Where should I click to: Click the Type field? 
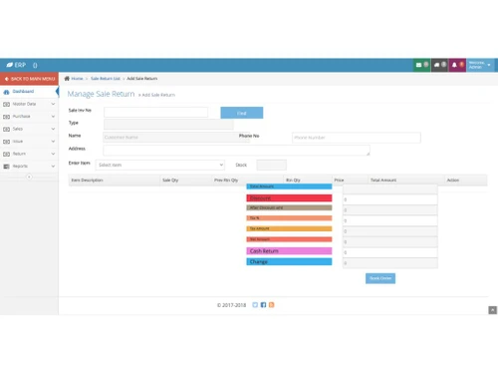(x=168, y=125)
